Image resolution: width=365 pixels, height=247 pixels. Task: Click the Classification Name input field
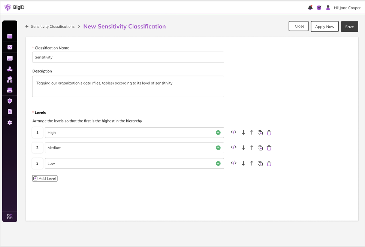click(x=128, y=57)
